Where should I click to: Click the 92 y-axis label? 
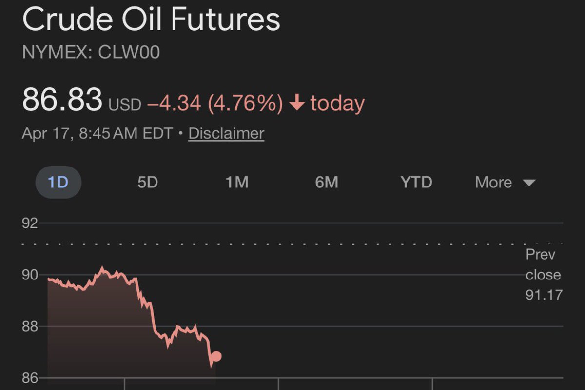30,223
